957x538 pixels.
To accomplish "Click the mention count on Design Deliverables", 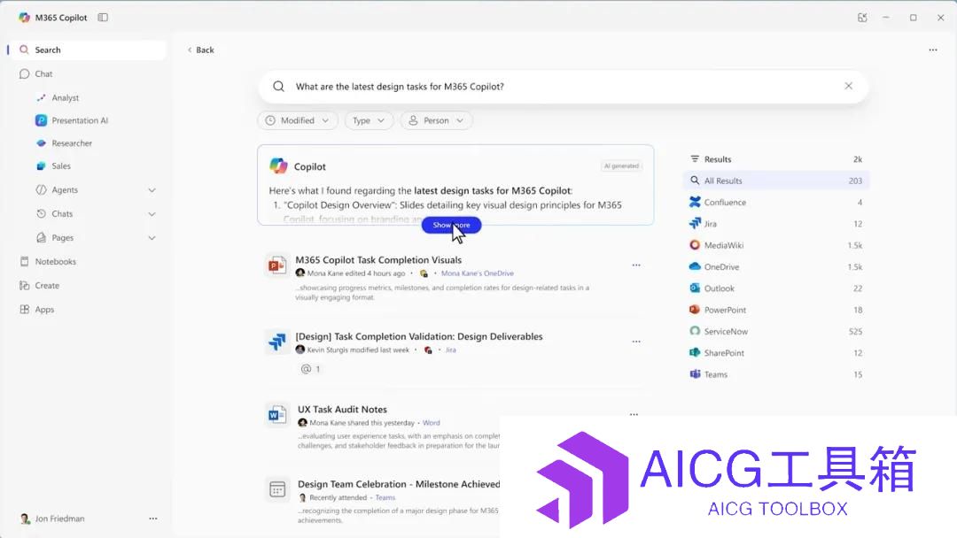I will (310, 369).
